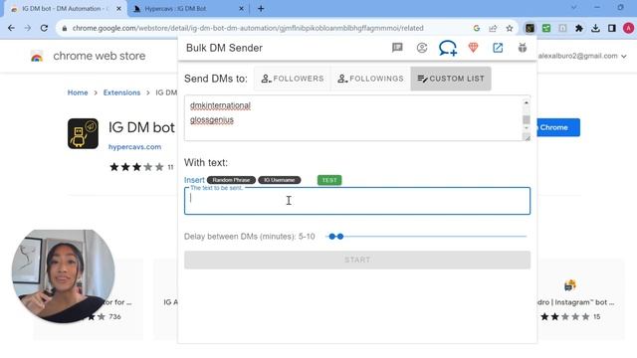This screenshot has width=637, height=358.
Task: Close the Hypercavs IG DM Bot tab
Action: [x=241, y=9]
